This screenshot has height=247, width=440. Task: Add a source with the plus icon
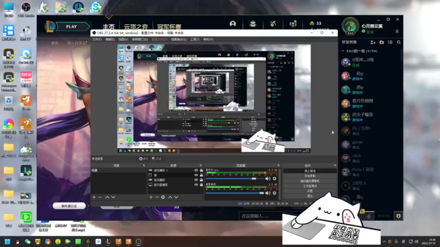(151, 197)
